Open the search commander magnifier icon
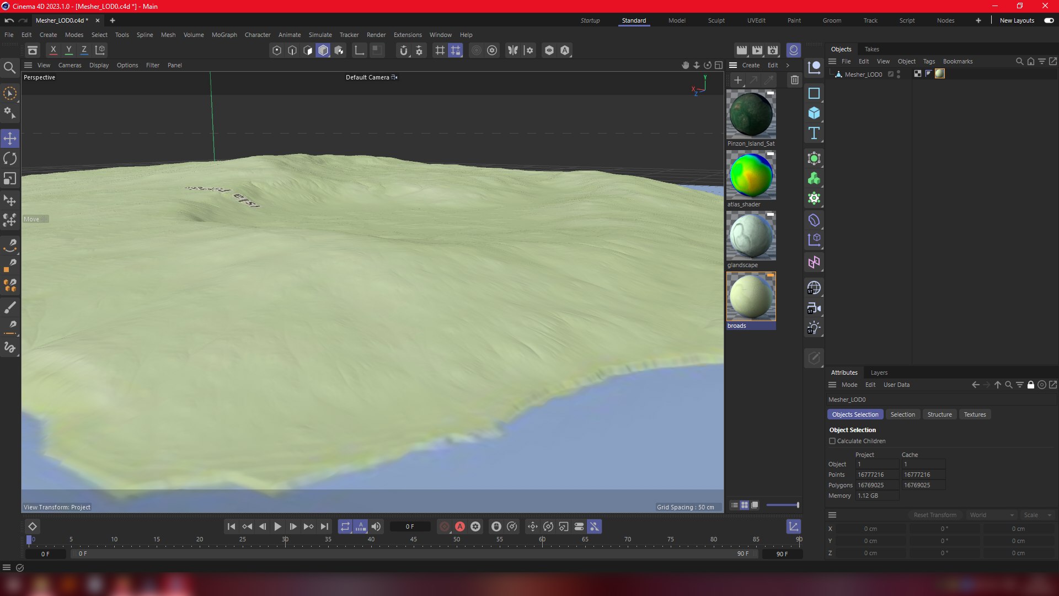The image size is (1059, 596). 9,68
